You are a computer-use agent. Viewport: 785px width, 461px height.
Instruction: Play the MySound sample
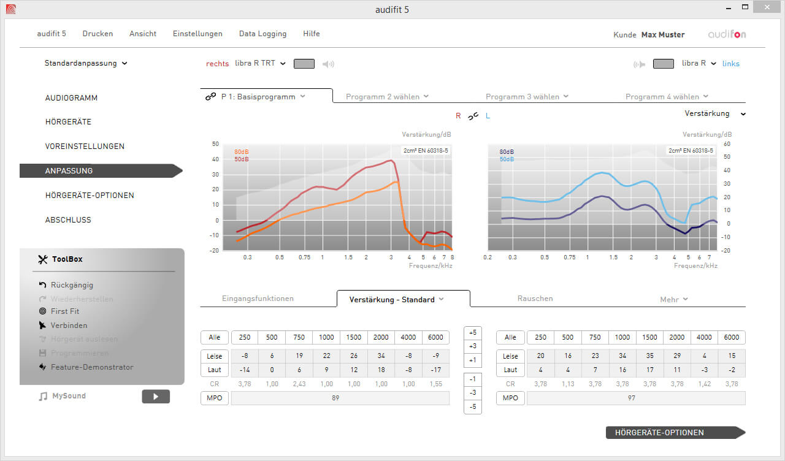coord(156,397)
